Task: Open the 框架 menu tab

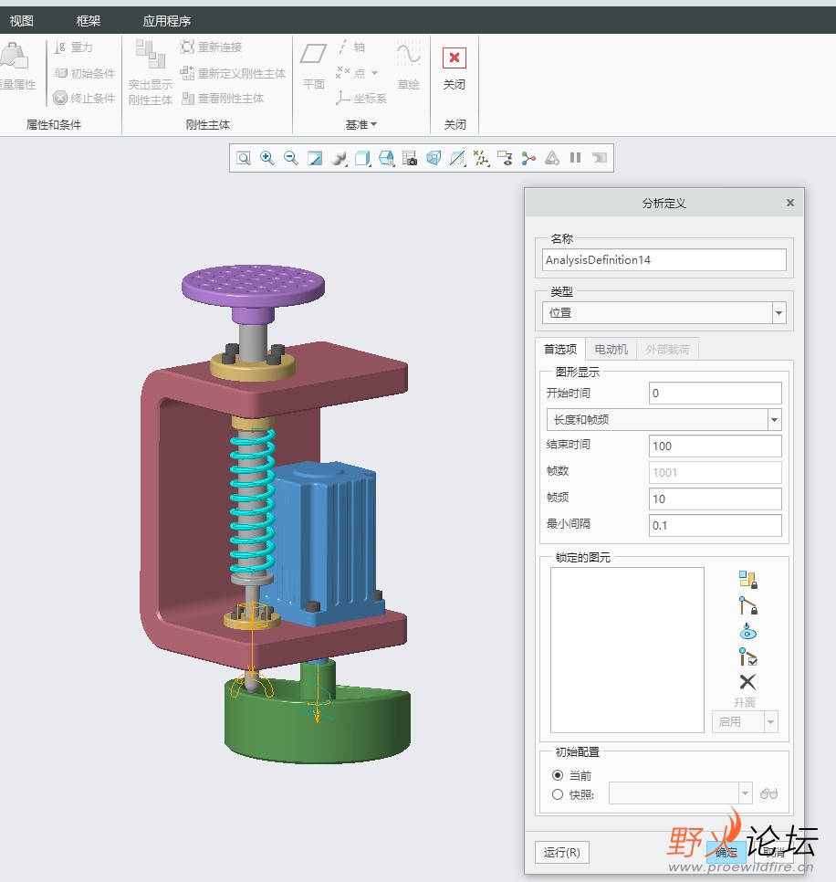Action: coord(89,21)
